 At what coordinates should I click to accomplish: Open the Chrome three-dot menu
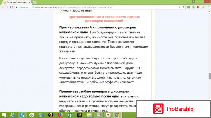click(x=208, y=7)
